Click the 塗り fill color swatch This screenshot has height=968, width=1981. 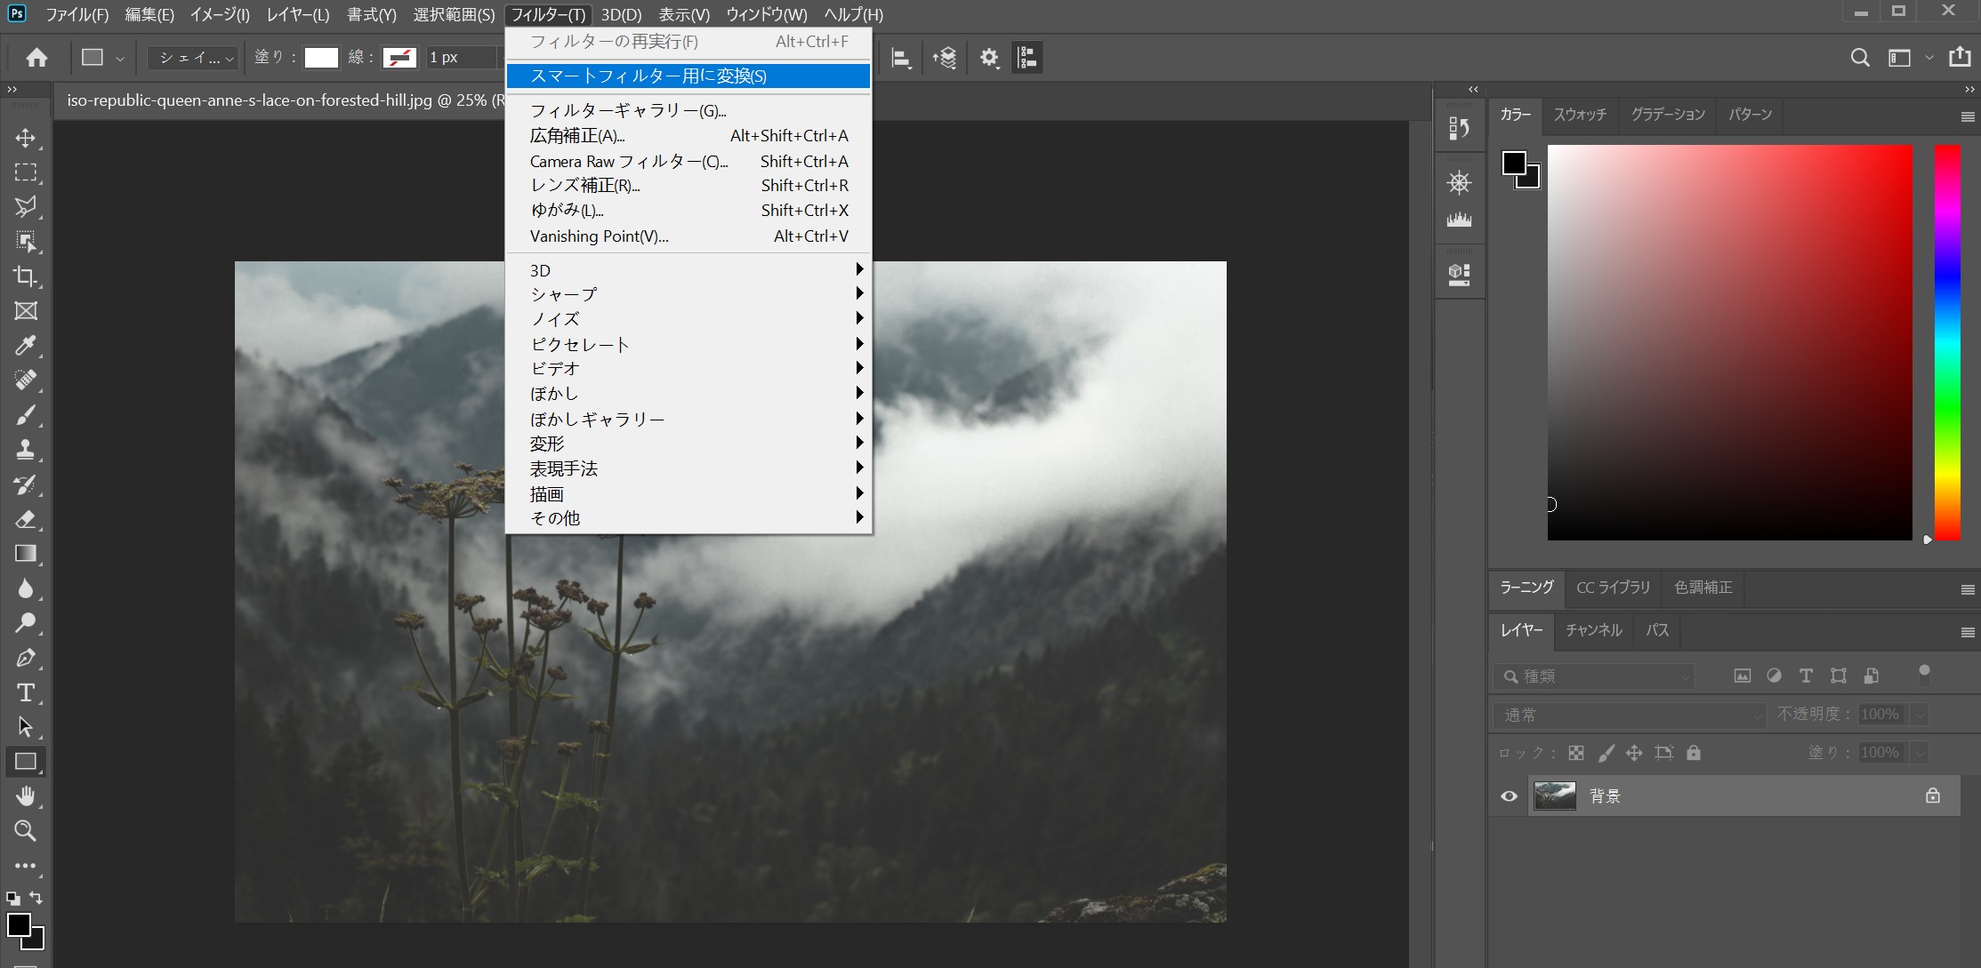click(321, 57)
